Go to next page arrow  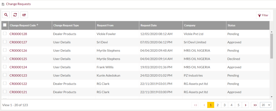(x=245, y=105)
